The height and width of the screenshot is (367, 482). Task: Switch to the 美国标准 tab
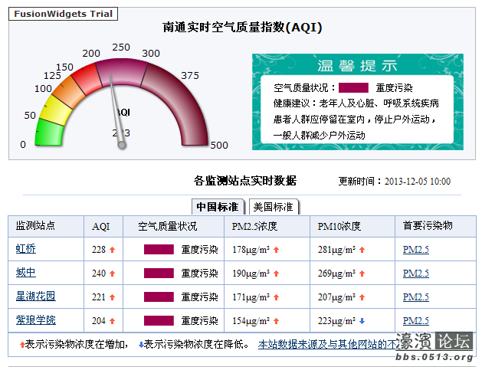coord(274,207)
